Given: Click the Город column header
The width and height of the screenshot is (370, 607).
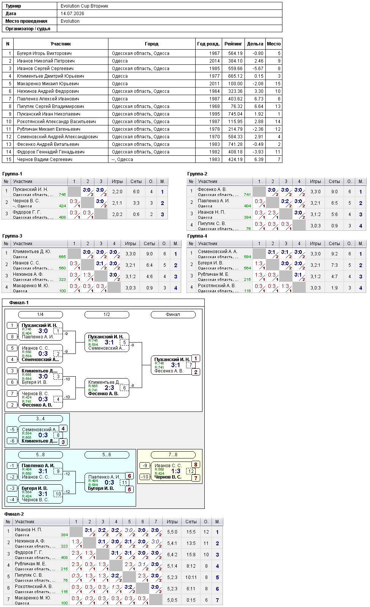Looking at the screenshot, I should (152, 44).
